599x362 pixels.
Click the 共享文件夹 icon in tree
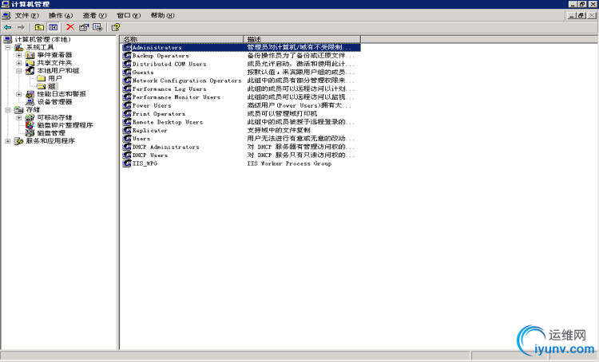click(30, 63)
